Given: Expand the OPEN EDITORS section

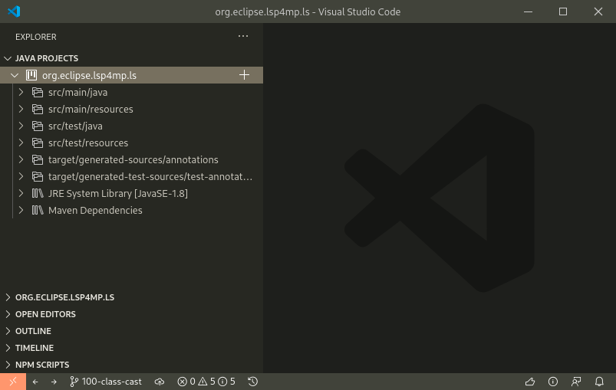Looking at the screenshot, I should pos(8,314).
